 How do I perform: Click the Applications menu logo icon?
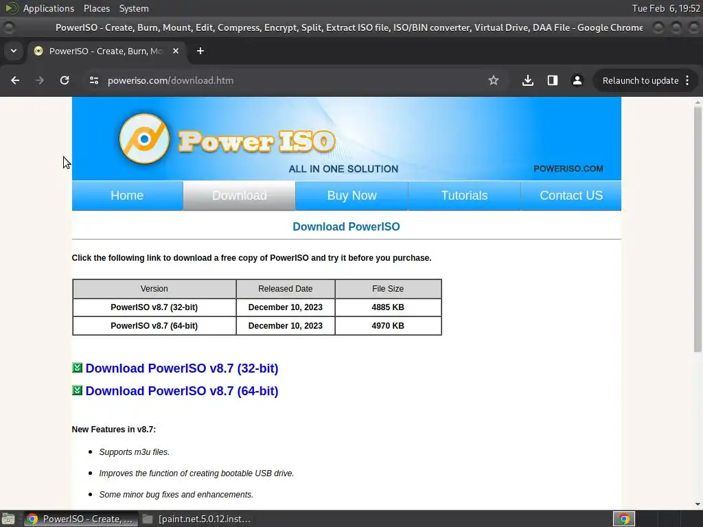point(11,8)
